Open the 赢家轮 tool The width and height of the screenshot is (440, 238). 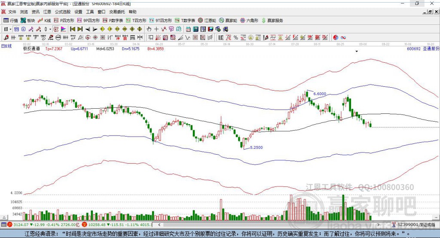228,21
